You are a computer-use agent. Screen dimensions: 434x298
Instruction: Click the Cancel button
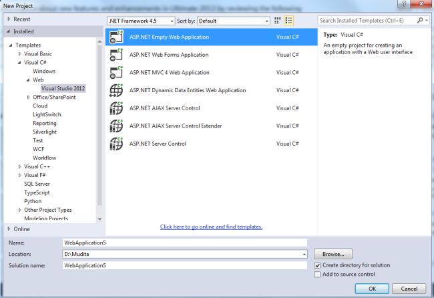[x=409, y=289]
